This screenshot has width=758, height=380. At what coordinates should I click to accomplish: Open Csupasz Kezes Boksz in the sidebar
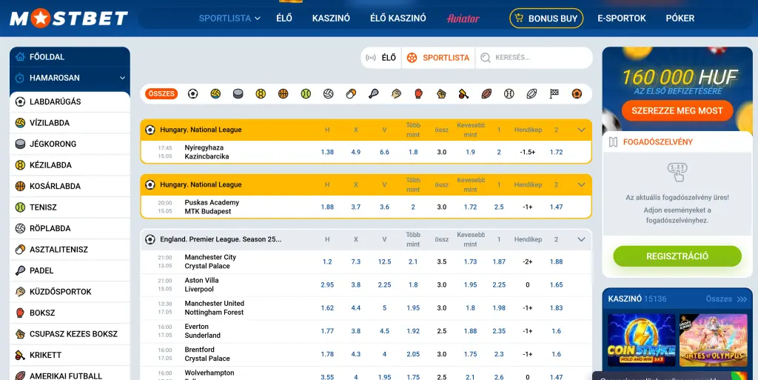click(x=70, y=334)
